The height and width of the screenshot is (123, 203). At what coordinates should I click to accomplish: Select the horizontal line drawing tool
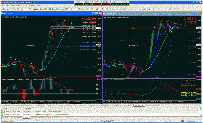pos(162,9)
